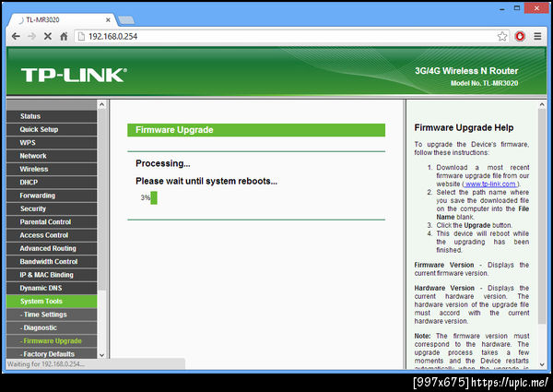Click the browser forward arrow
This screenshot has height=392, width=553.
click(x=31, y=36)
